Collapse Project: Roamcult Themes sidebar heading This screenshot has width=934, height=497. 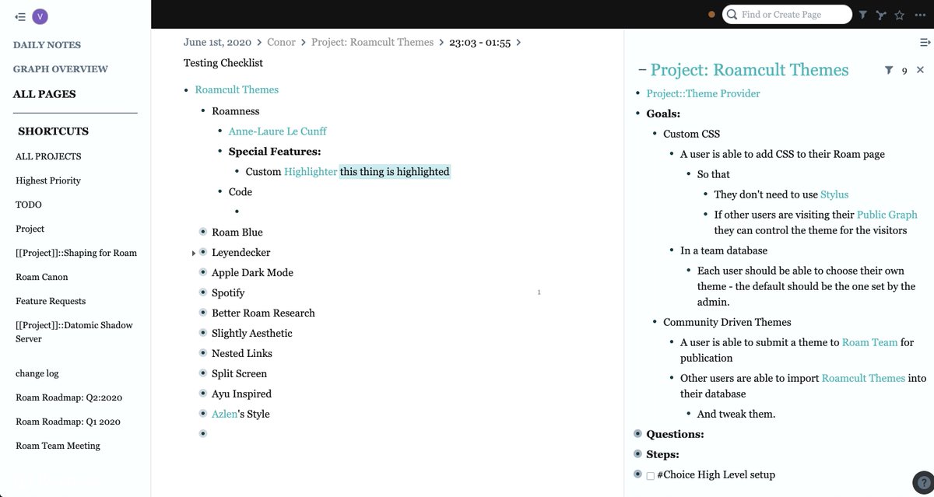tap(642, 70)
